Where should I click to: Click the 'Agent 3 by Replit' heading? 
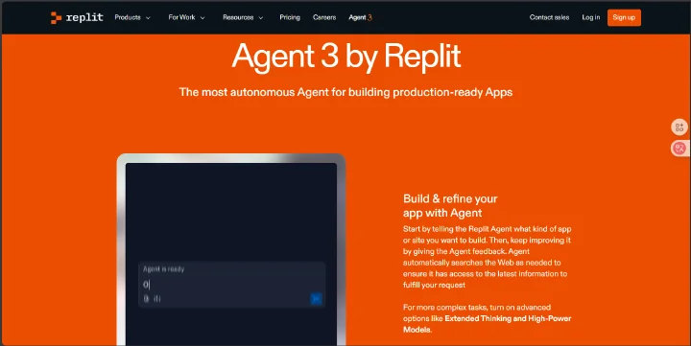pos(345,57)
